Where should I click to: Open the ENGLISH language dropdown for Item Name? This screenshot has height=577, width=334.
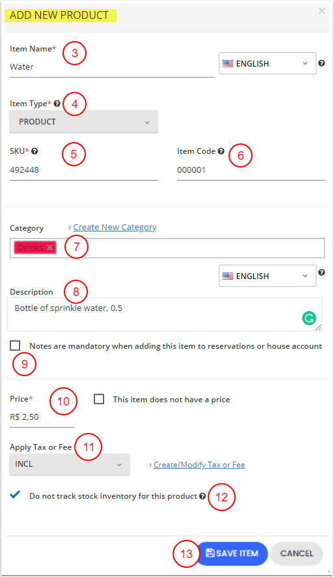pos(268,63)
